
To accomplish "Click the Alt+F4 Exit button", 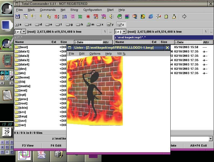I will [x=198, y=146].
